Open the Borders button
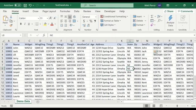The image size is (196, 110). tap(37, 24)
